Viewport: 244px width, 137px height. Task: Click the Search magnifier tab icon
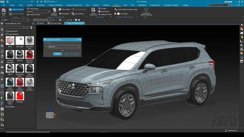click(38, 23)
